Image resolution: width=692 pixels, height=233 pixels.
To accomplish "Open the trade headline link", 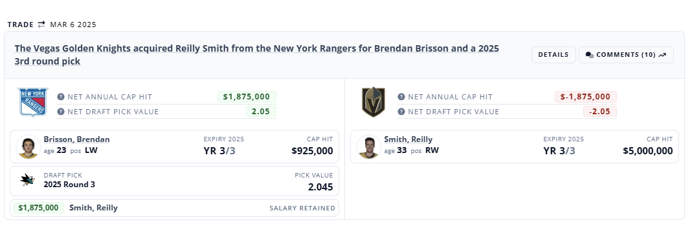I will 257,54.
